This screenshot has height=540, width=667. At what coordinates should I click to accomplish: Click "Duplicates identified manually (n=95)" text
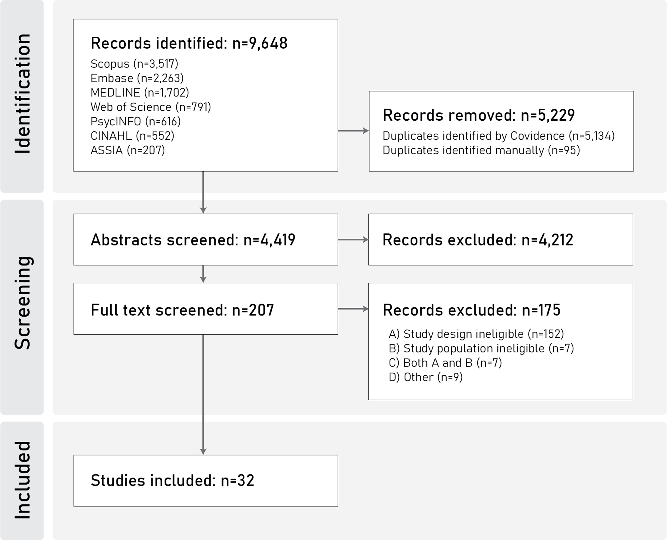tap(481, 150)
